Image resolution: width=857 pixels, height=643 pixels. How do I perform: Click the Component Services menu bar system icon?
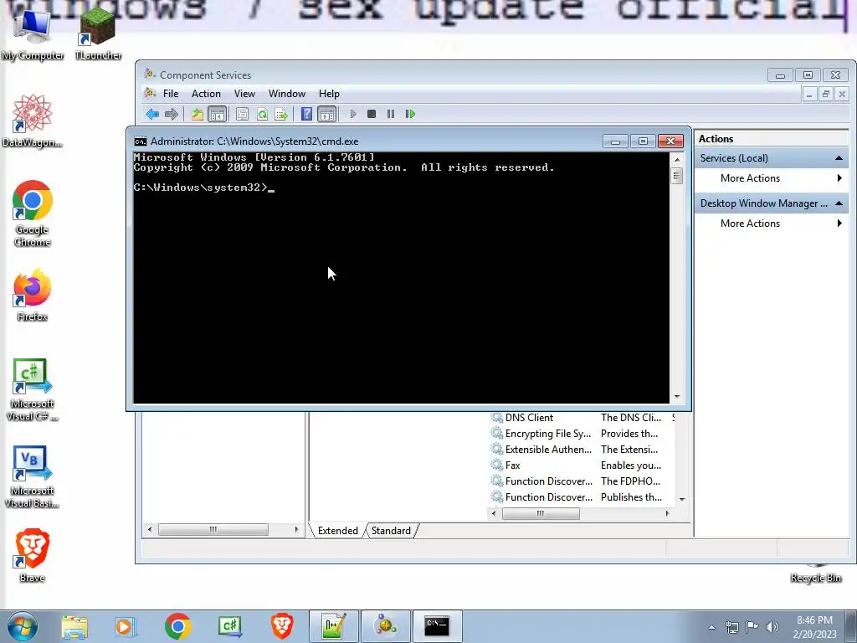tap(151, 94)
